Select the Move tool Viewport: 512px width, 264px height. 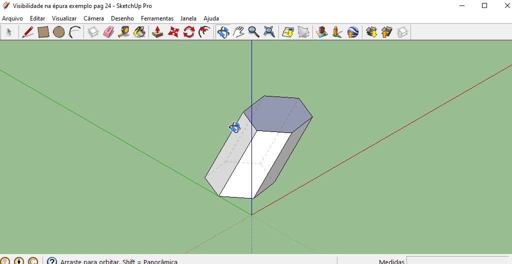coord(173,32)
